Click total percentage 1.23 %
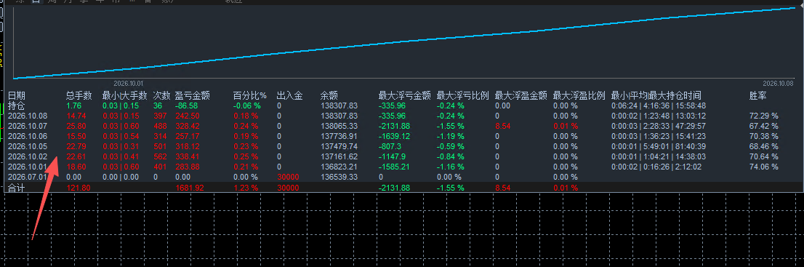 [246, 188]
